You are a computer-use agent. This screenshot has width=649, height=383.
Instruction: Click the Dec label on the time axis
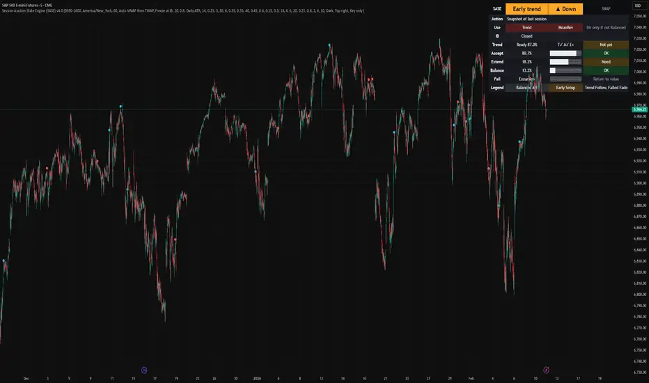click(x=26, y=378)
